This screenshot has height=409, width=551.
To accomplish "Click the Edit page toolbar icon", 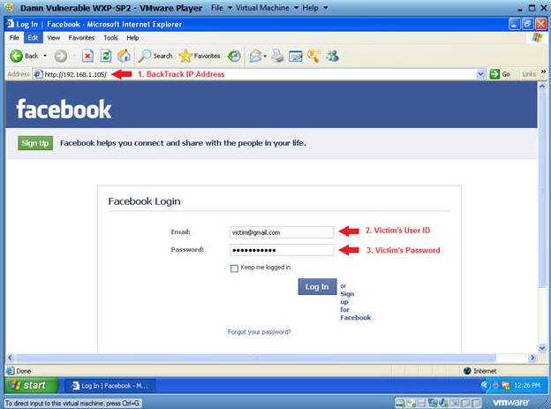I will (295, 56).
